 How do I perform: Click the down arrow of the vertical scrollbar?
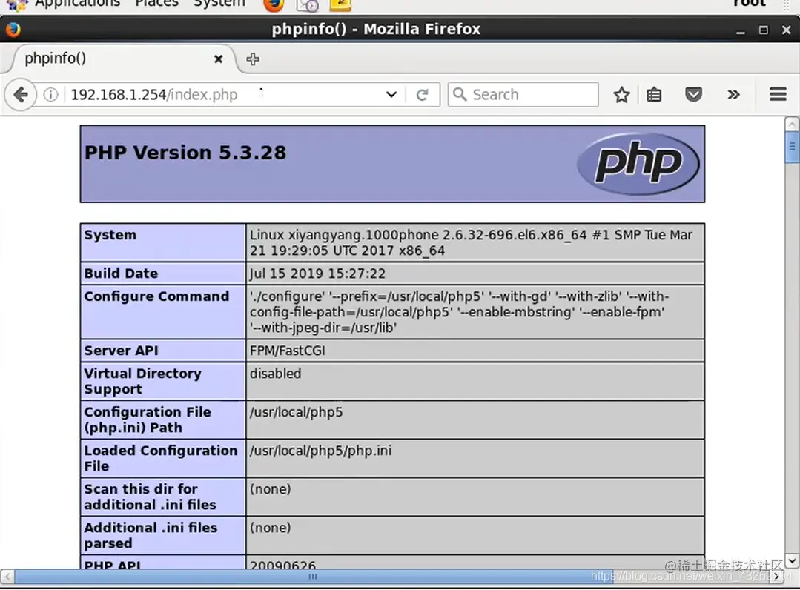(x=791, y=560)
